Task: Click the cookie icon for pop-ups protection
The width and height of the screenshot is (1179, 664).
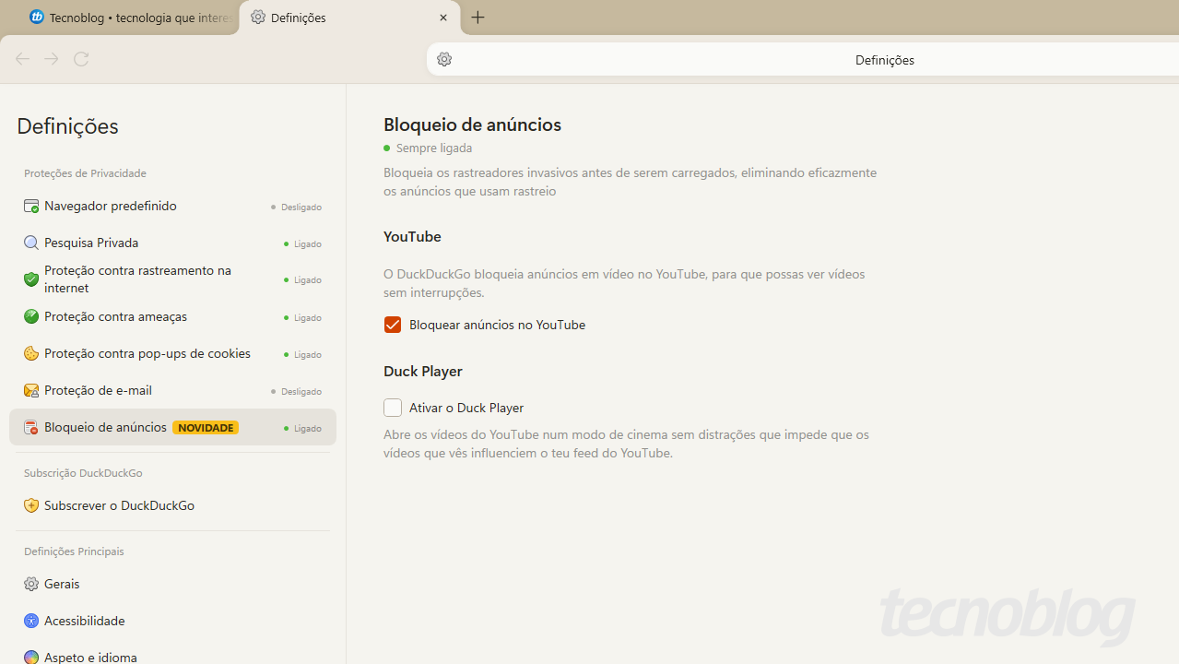Action: 31,354
